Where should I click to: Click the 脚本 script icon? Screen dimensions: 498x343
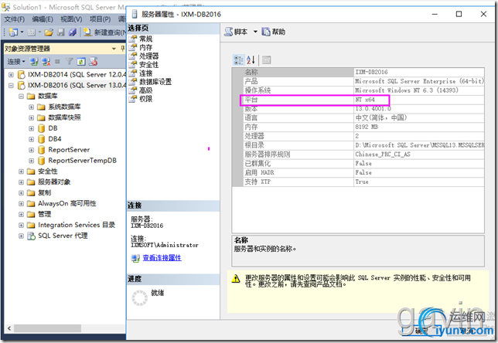[x=228, y=32]
